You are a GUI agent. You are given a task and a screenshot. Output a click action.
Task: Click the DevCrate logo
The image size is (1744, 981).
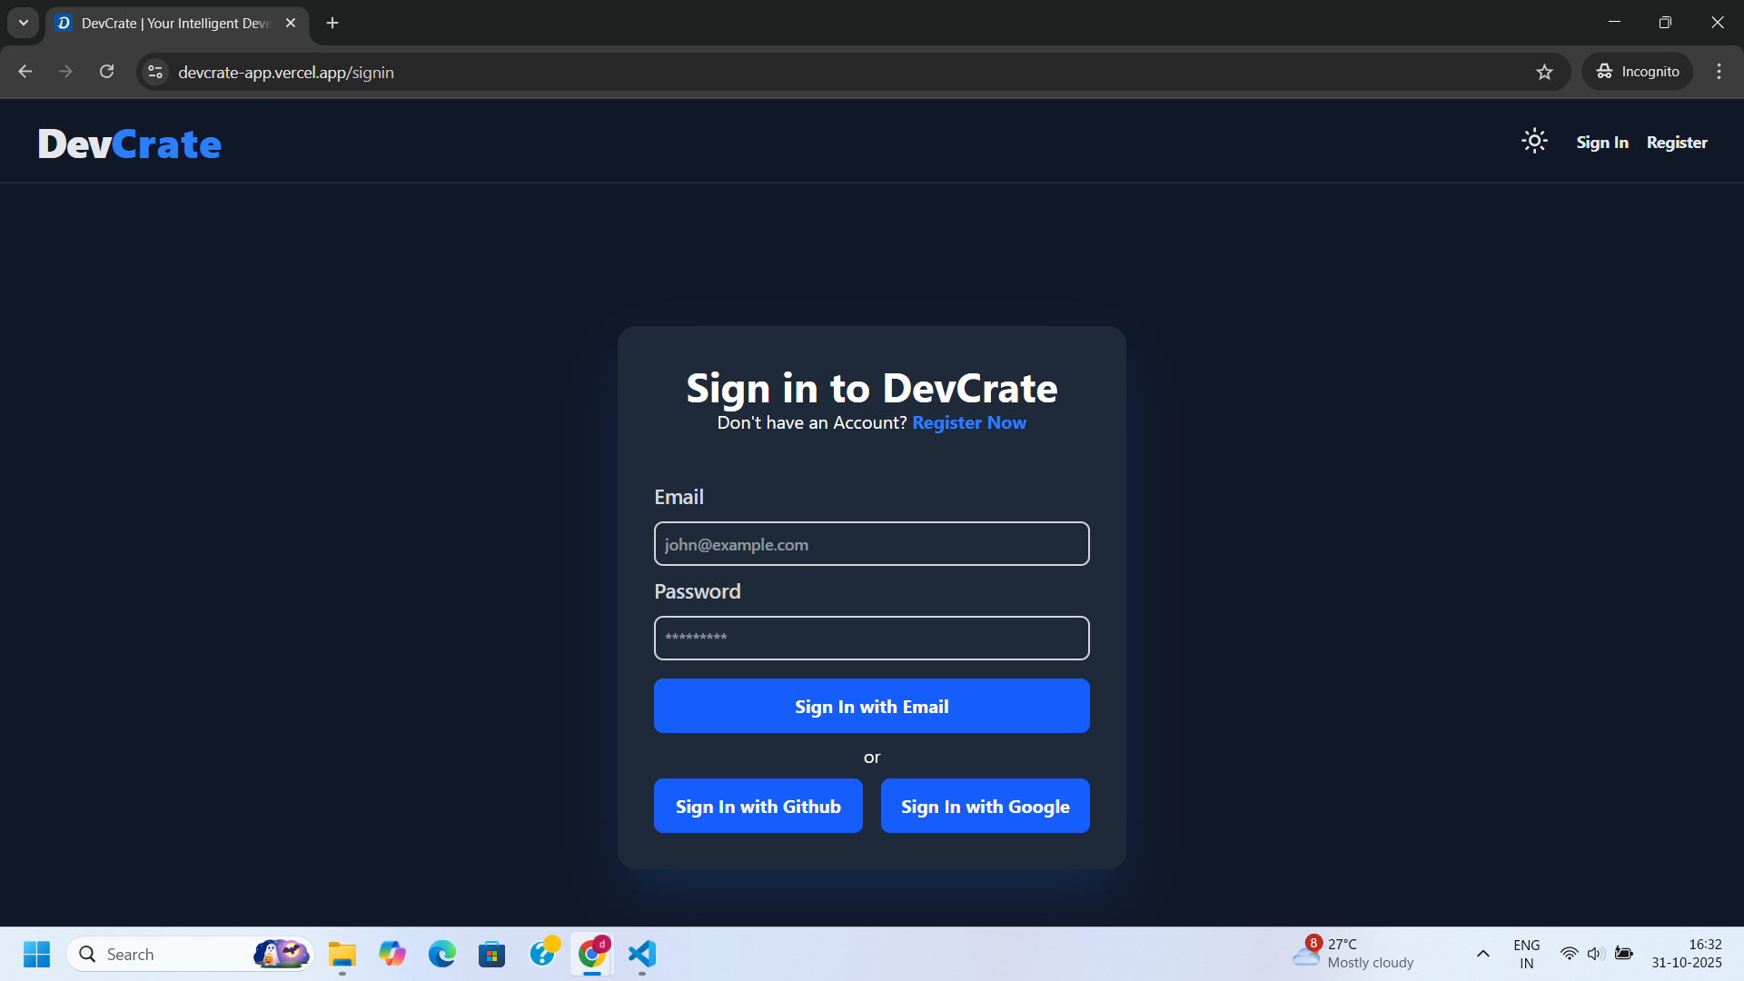129,144
